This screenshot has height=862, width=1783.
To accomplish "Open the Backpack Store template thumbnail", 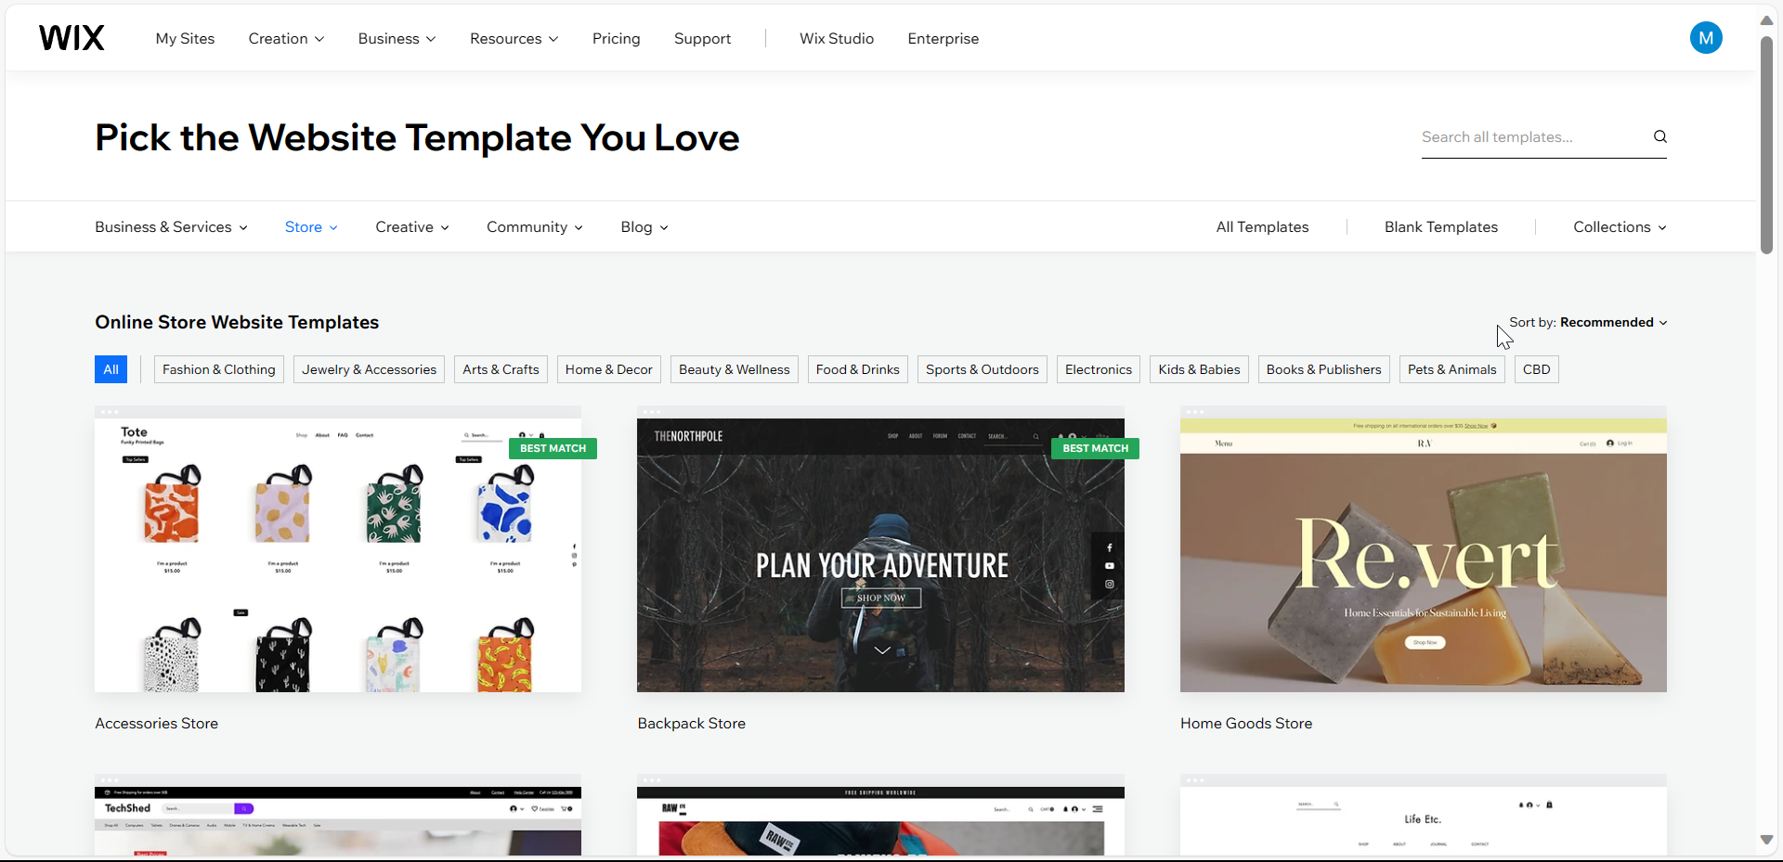I will pyautogui.click(x=880, y=549).
